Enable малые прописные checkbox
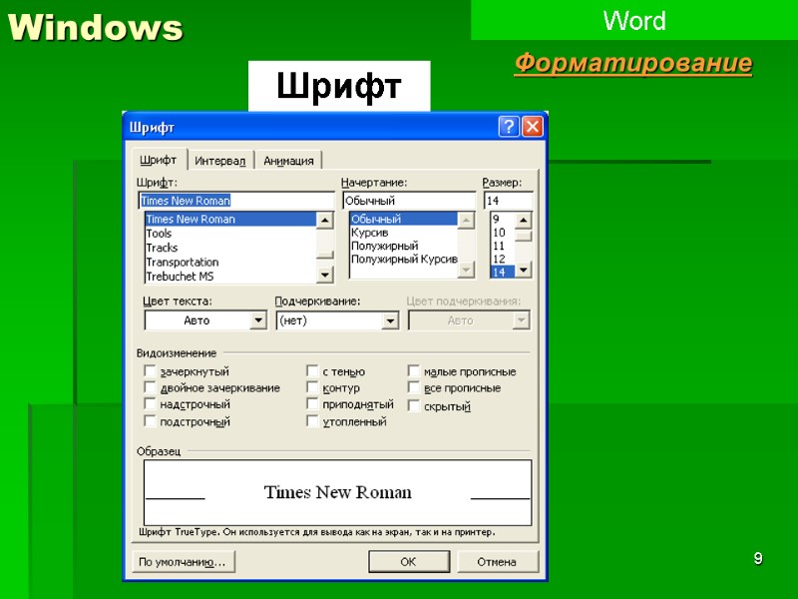 click(413, 370)
